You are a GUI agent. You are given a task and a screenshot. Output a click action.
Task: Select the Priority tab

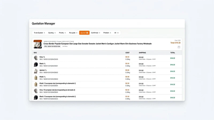point(62,33)
